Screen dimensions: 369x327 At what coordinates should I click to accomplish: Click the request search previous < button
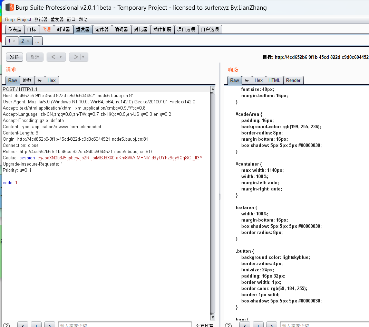[23, 325]
